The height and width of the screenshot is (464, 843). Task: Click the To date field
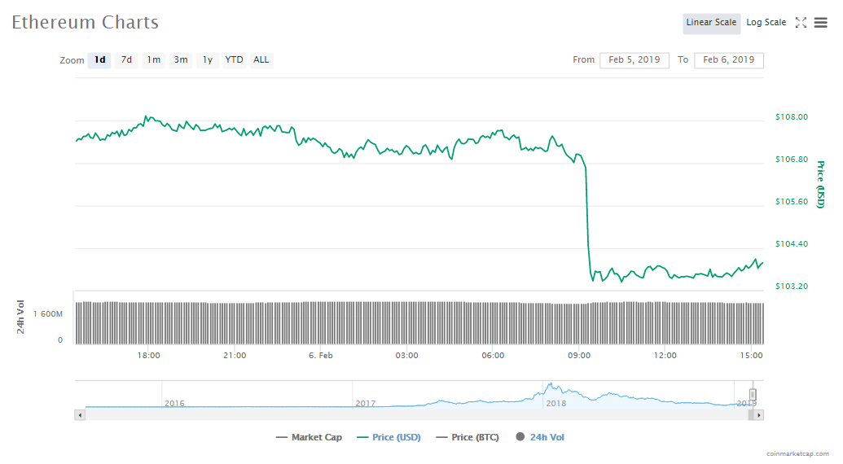pos(729,60)
